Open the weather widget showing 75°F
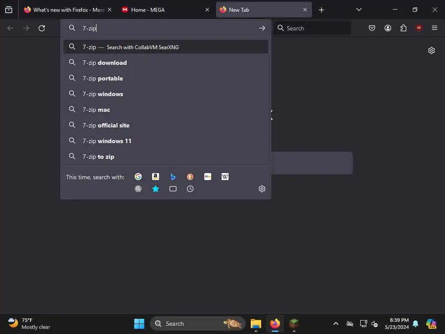 [x=29, y=324]
